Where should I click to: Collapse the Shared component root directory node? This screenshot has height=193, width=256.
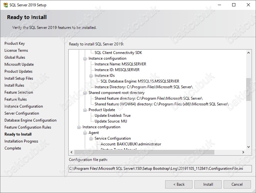85,93
